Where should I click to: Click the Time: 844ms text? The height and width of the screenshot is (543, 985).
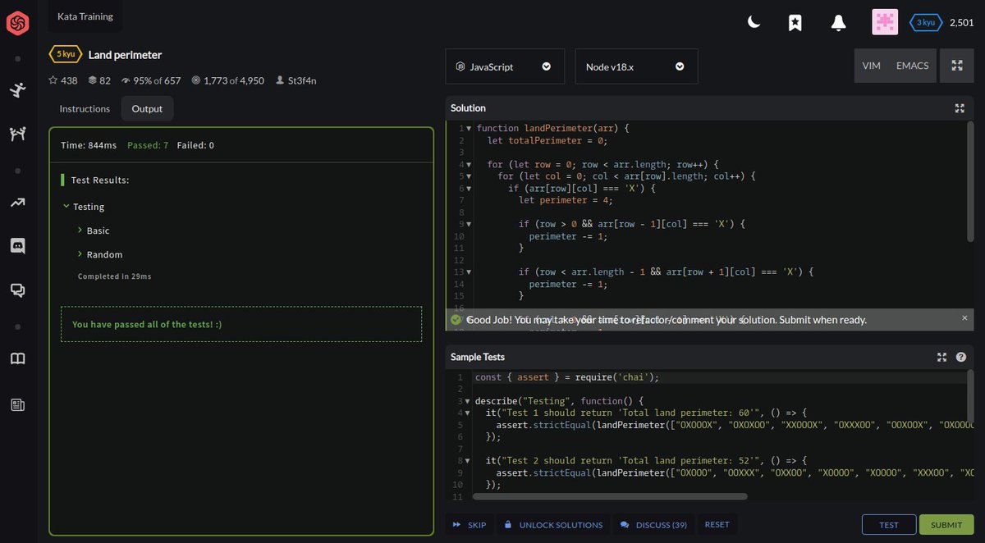point(89,145)
